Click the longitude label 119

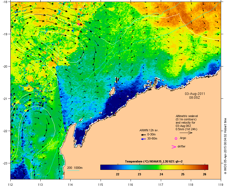[x=221, y=185]
